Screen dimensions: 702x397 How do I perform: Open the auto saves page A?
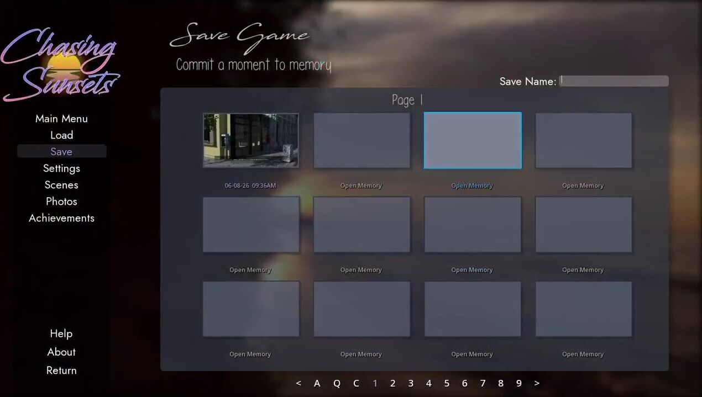(x=317, y=383)
